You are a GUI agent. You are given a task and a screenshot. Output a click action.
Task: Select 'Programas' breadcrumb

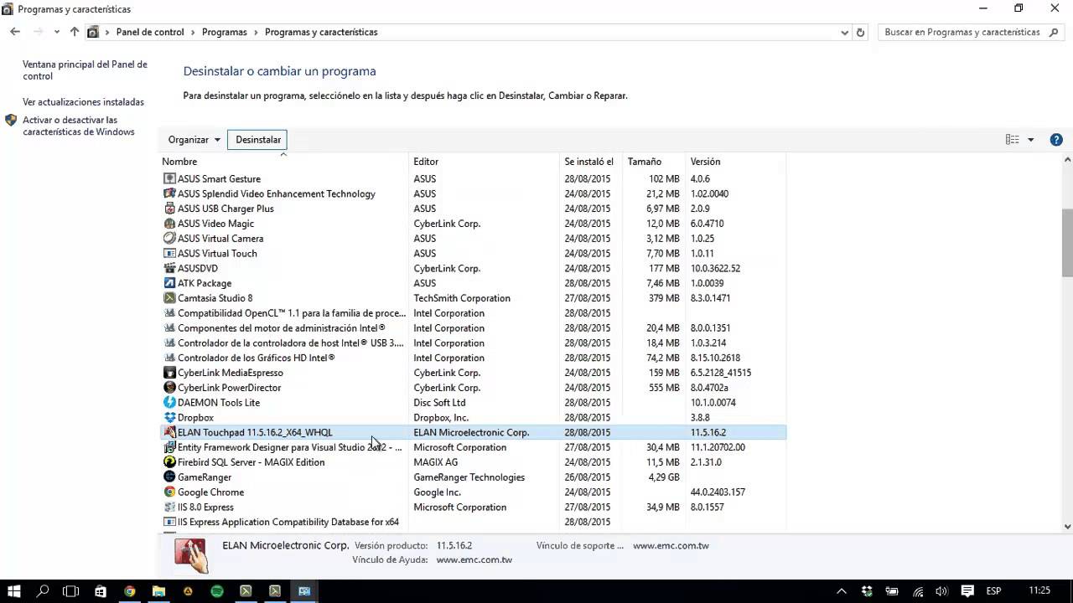[x=224, y=32]
